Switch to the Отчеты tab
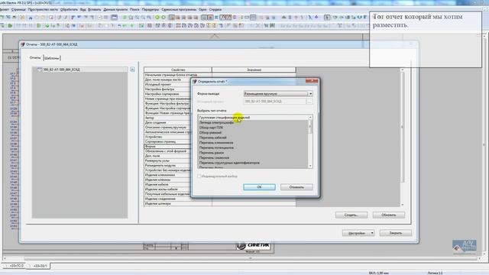 coord(35,58)
